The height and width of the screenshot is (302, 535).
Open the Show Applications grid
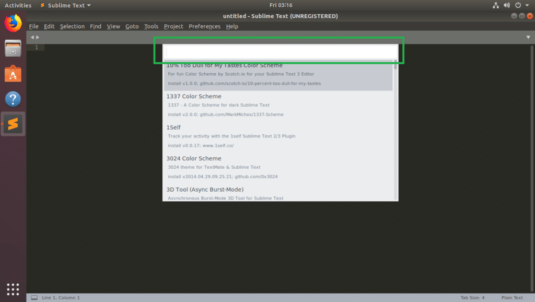tap(13, 288)
